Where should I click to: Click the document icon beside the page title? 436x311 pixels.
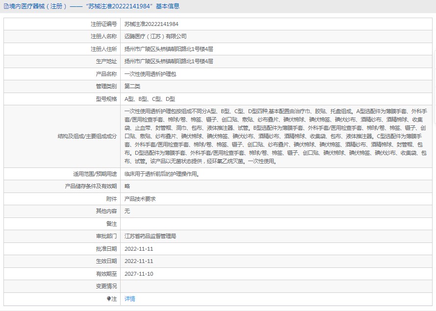click(6, 6)
